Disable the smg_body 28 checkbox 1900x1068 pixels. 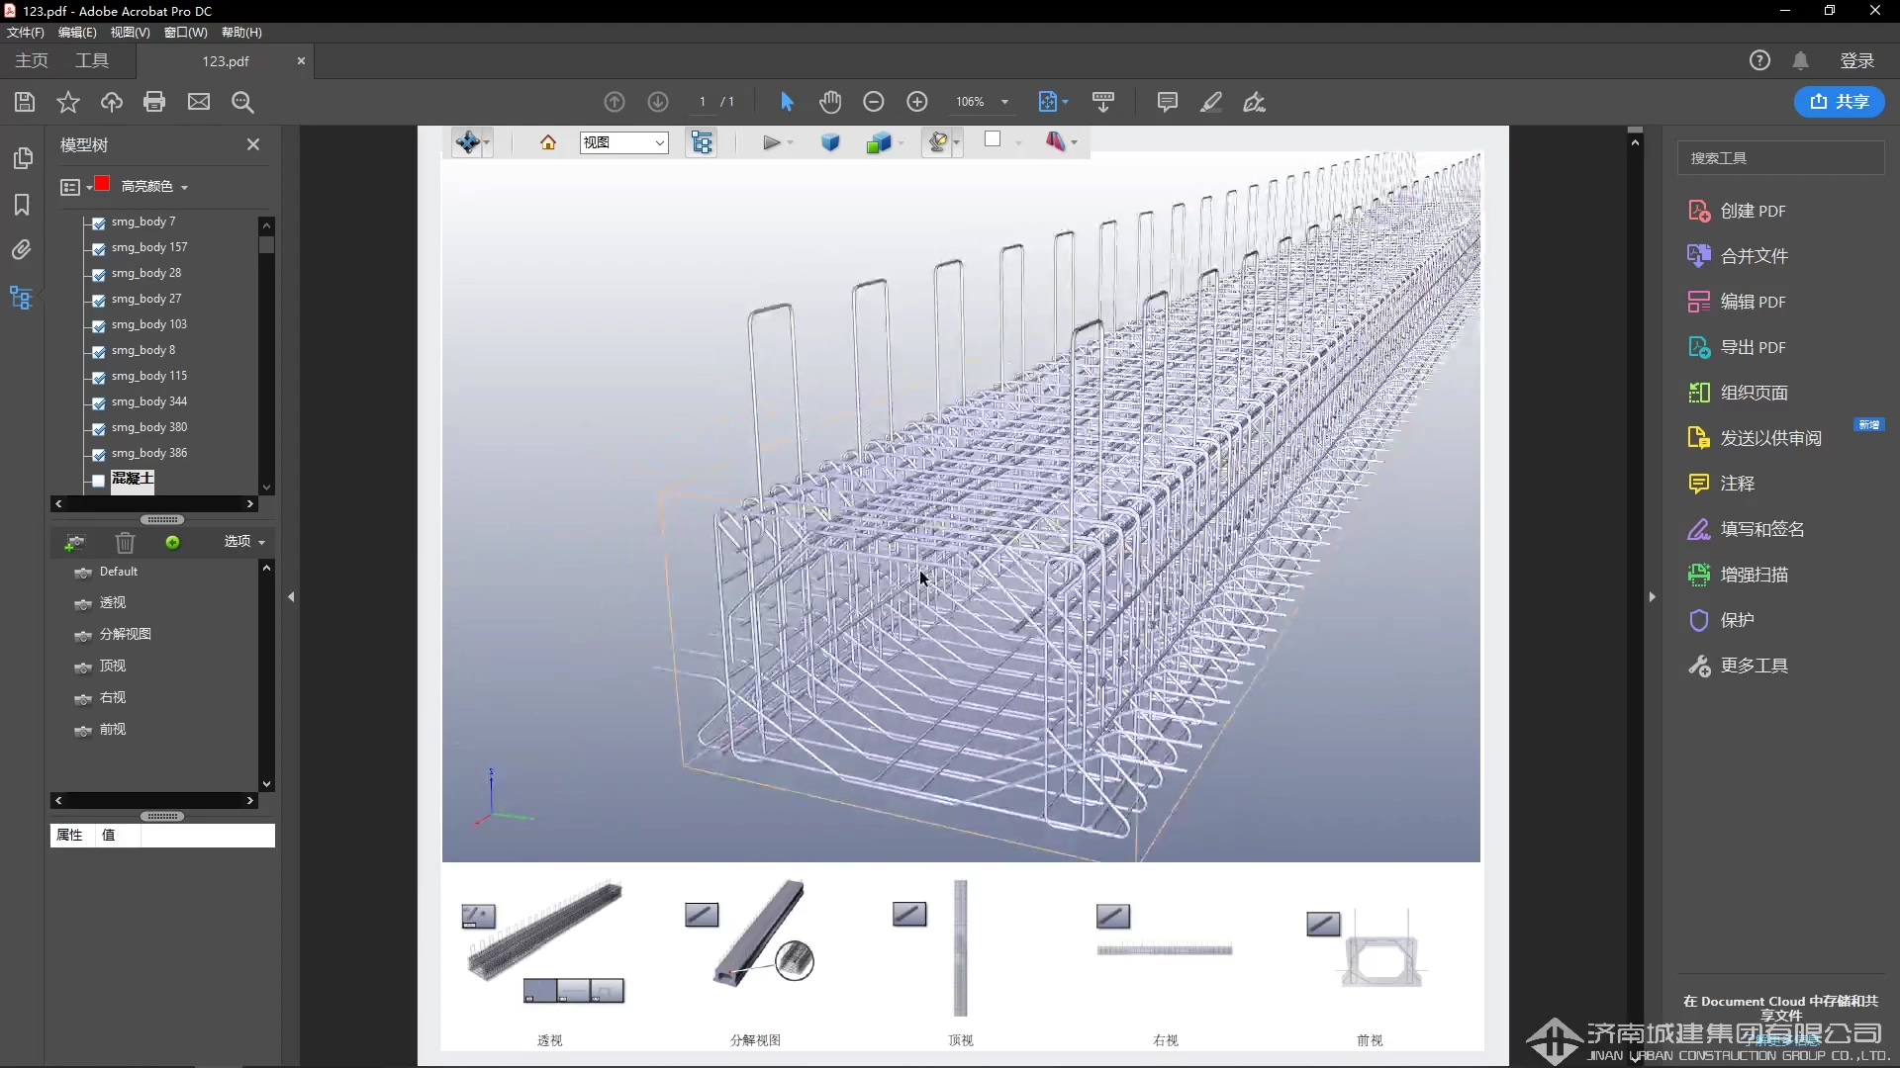click(x=98, y=274)
